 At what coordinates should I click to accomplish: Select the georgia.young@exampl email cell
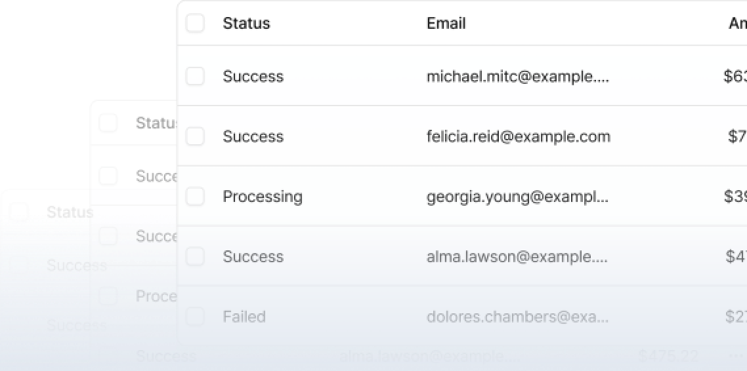pos(517,197)
